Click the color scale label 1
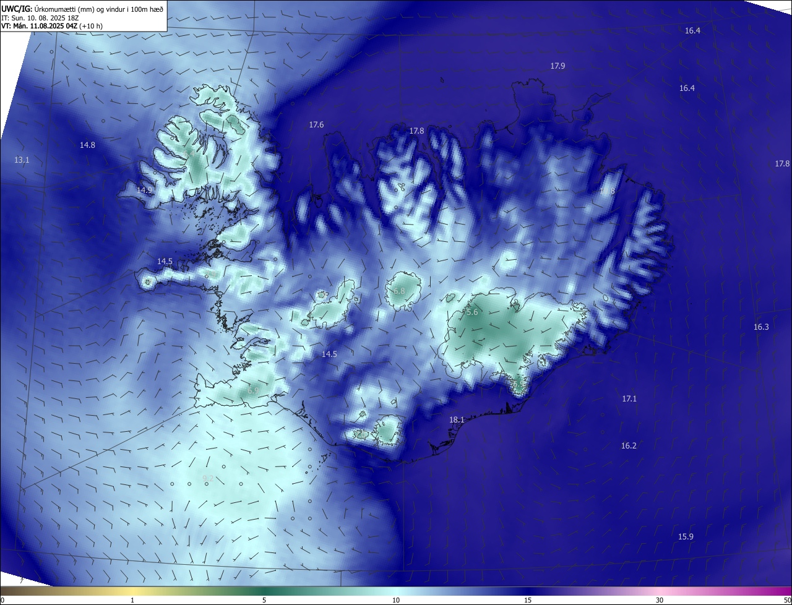Viewport: 792px width, 605px height. pos(133,601)
